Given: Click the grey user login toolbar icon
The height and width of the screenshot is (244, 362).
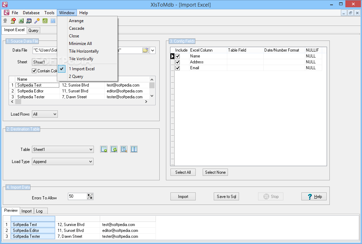Looking at the screenshot, I should pos(5,21).
